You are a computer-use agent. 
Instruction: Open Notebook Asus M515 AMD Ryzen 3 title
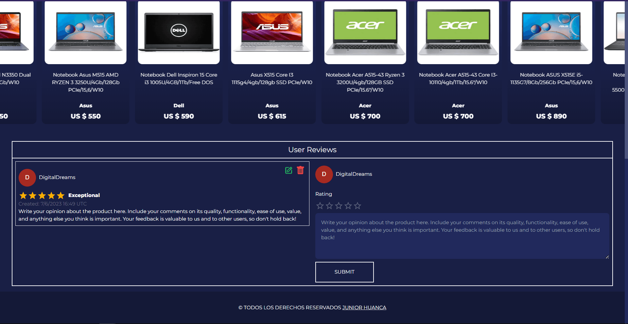coord(86,82)
